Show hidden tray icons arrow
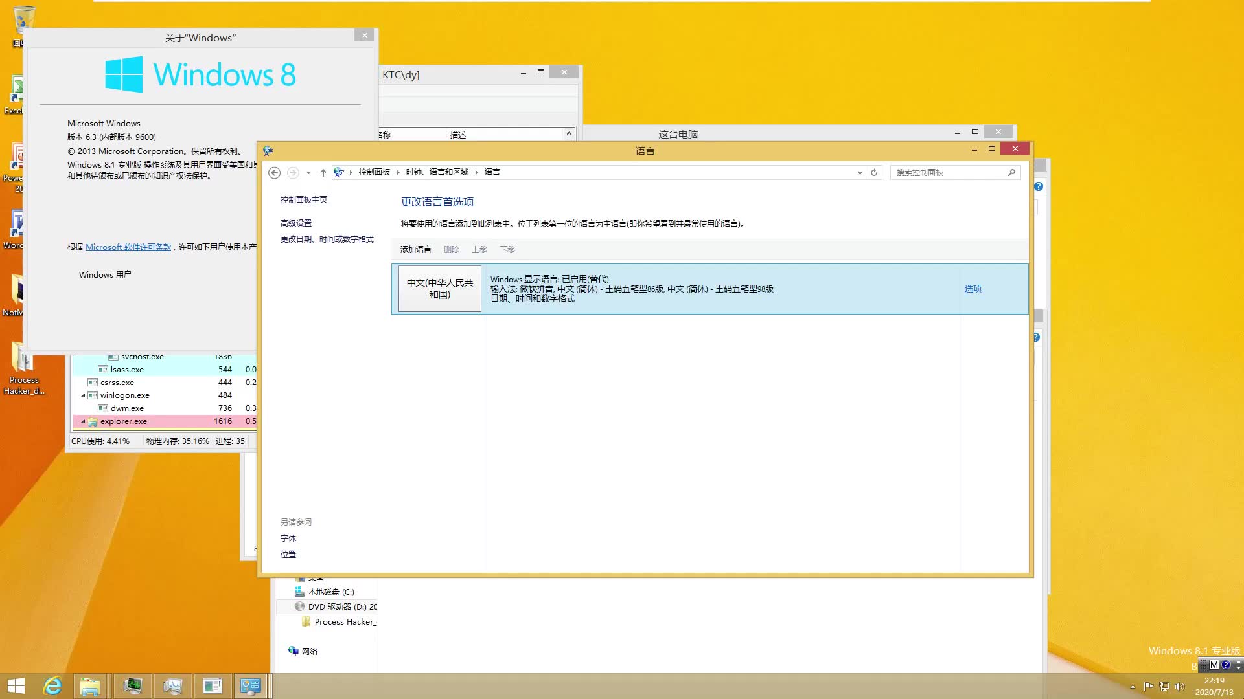Image resolution: width=1244 pixels, height=699 pixels. (x=1133, y=687)
